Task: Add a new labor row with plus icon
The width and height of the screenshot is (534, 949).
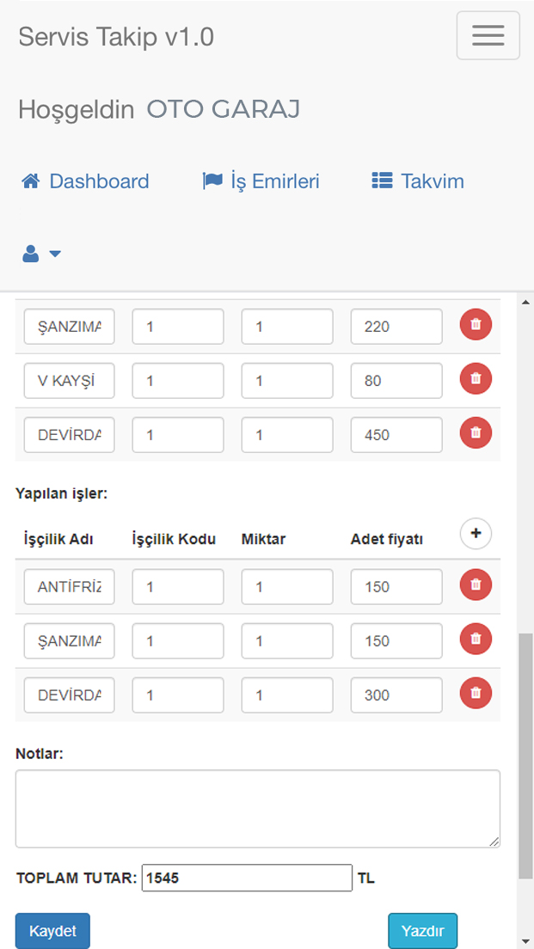Action: pos(476,533)
